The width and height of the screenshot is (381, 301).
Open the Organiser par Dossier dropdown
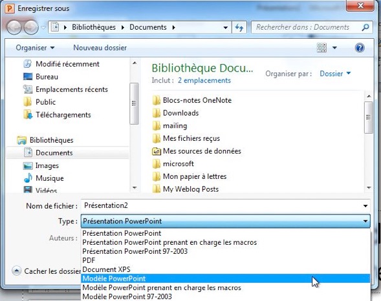point(335,74)
